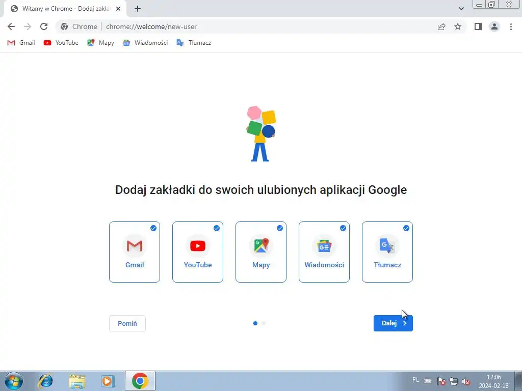Click the network status tray icon
The image size is (522, 391).
tap(454, 381)
